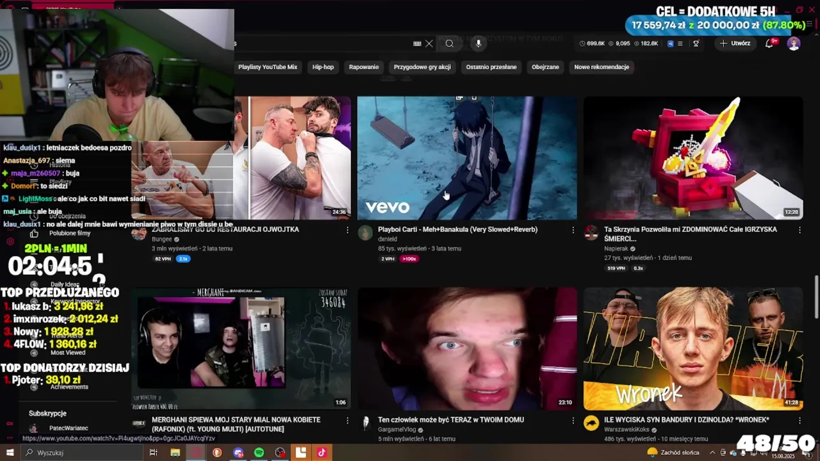Image resolution: width=820 pixels, height=461 pixels.
Task: Open the MERGHANI SPIEWA MOJ STARY title link
Action: (236, 424)
